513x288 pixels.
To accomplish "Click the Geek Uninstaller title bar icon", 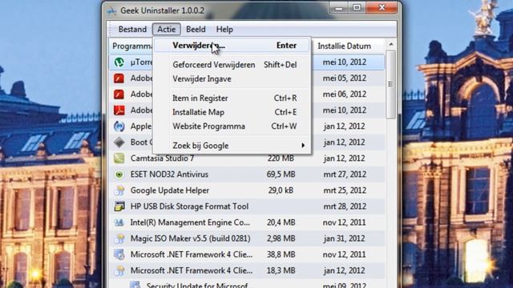I will point(111,10).
